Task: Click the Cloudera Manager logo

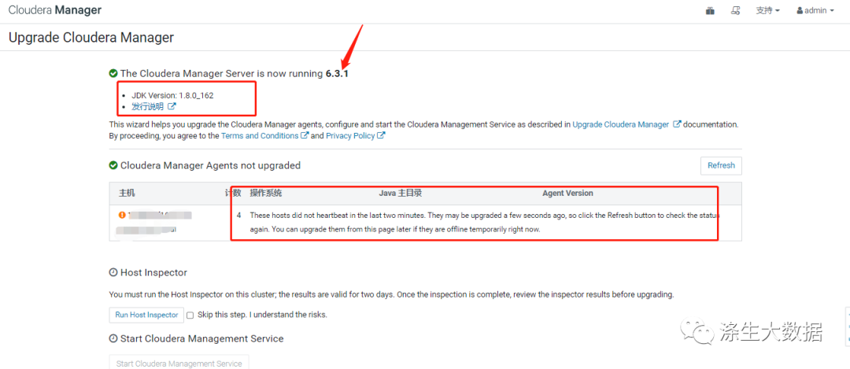Action: [55, 10]
